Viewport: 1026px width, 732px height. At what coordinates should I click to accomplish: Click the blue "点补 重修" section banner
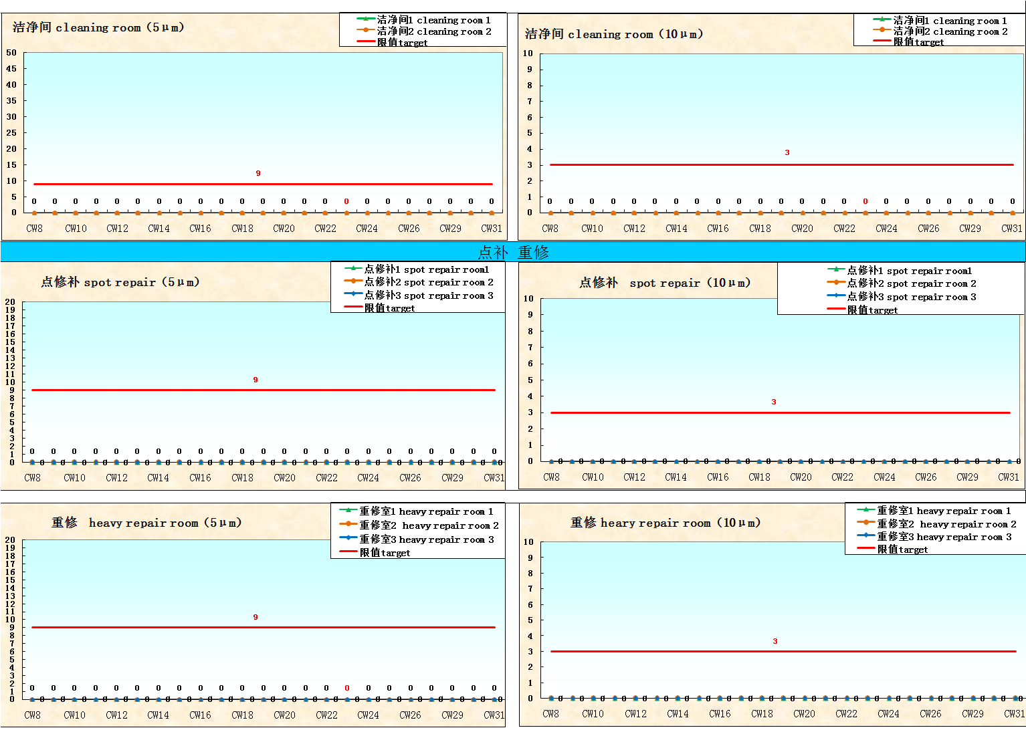pos(513,252)
